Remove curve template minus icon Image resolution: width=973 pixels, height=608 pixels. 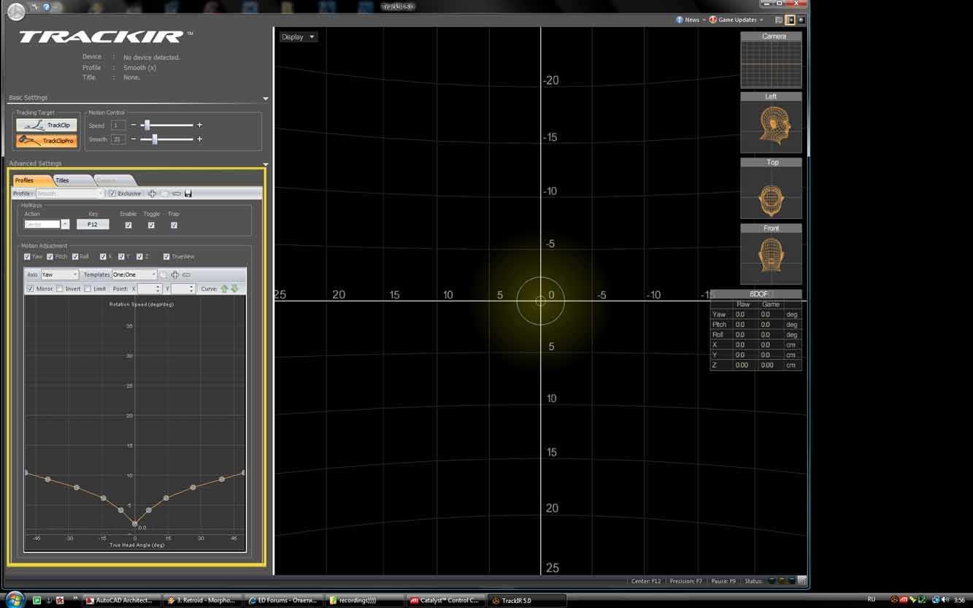(186, 274)
